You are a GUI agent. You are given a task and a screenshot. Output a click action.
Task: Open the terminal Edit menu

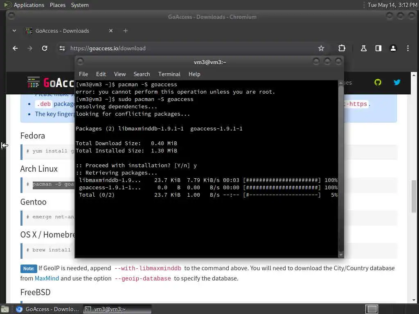101,74
